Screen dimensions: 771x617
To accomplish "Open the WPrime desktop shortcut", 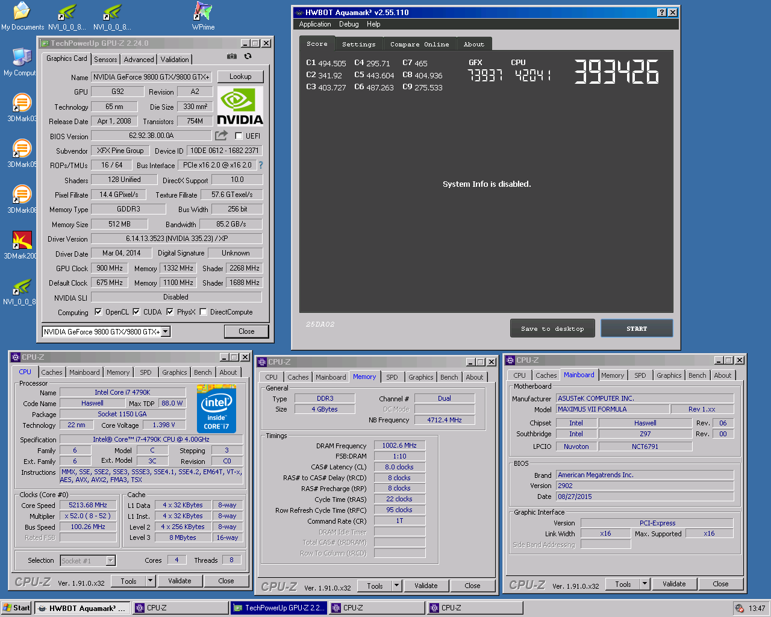I will [x=203, y=16].
